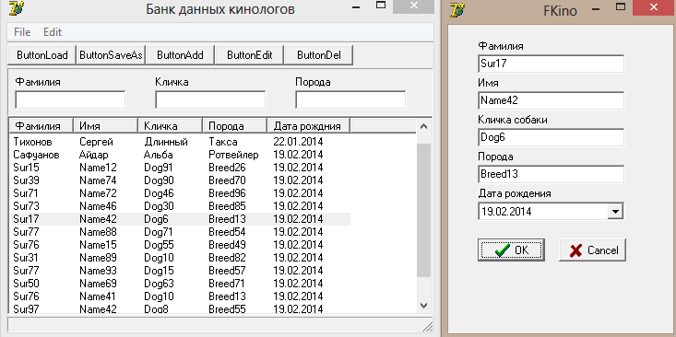Click the Cancel button in FKino
This screenshot has height=337, width=676.
[x=592, y=250]
